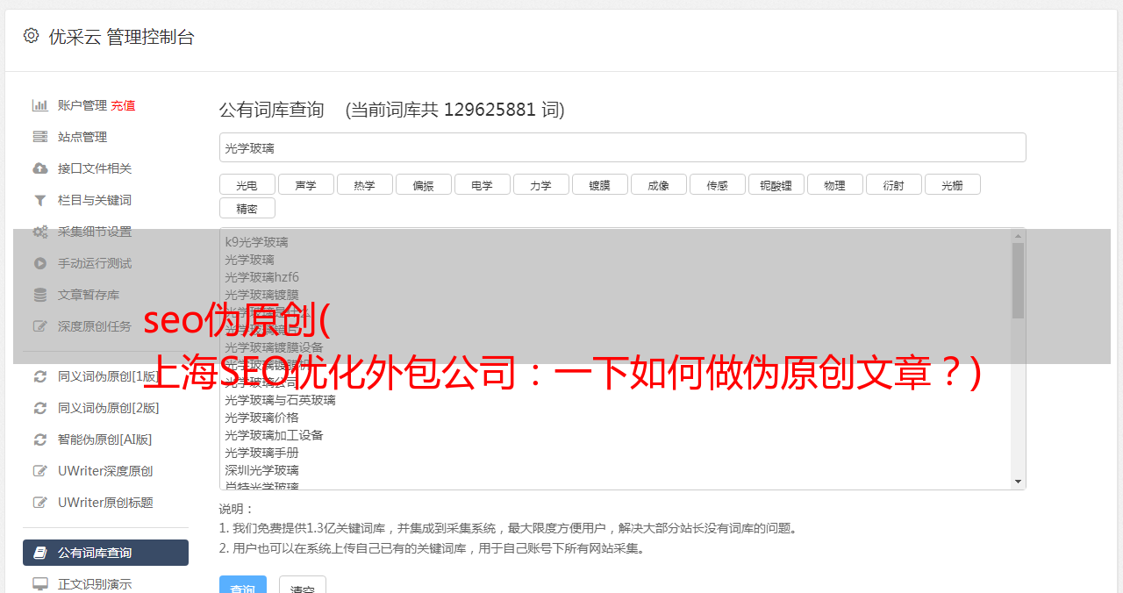Click the 衍射 tag button
Viewport: 1123px width, 593px height.
pos(893,184)
